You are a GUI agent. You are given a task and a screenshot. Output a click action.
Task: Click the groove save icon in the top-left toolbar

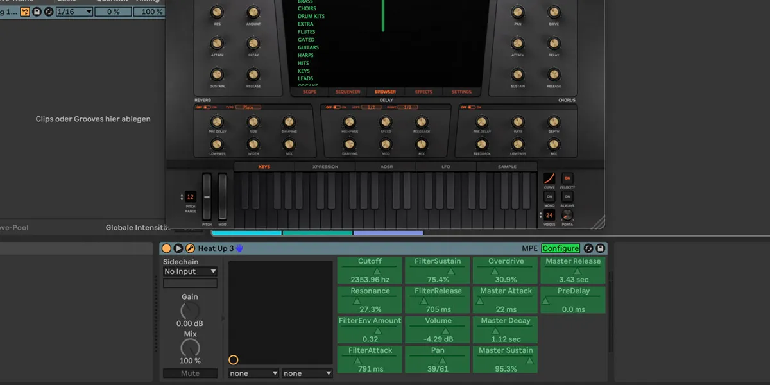36,12
